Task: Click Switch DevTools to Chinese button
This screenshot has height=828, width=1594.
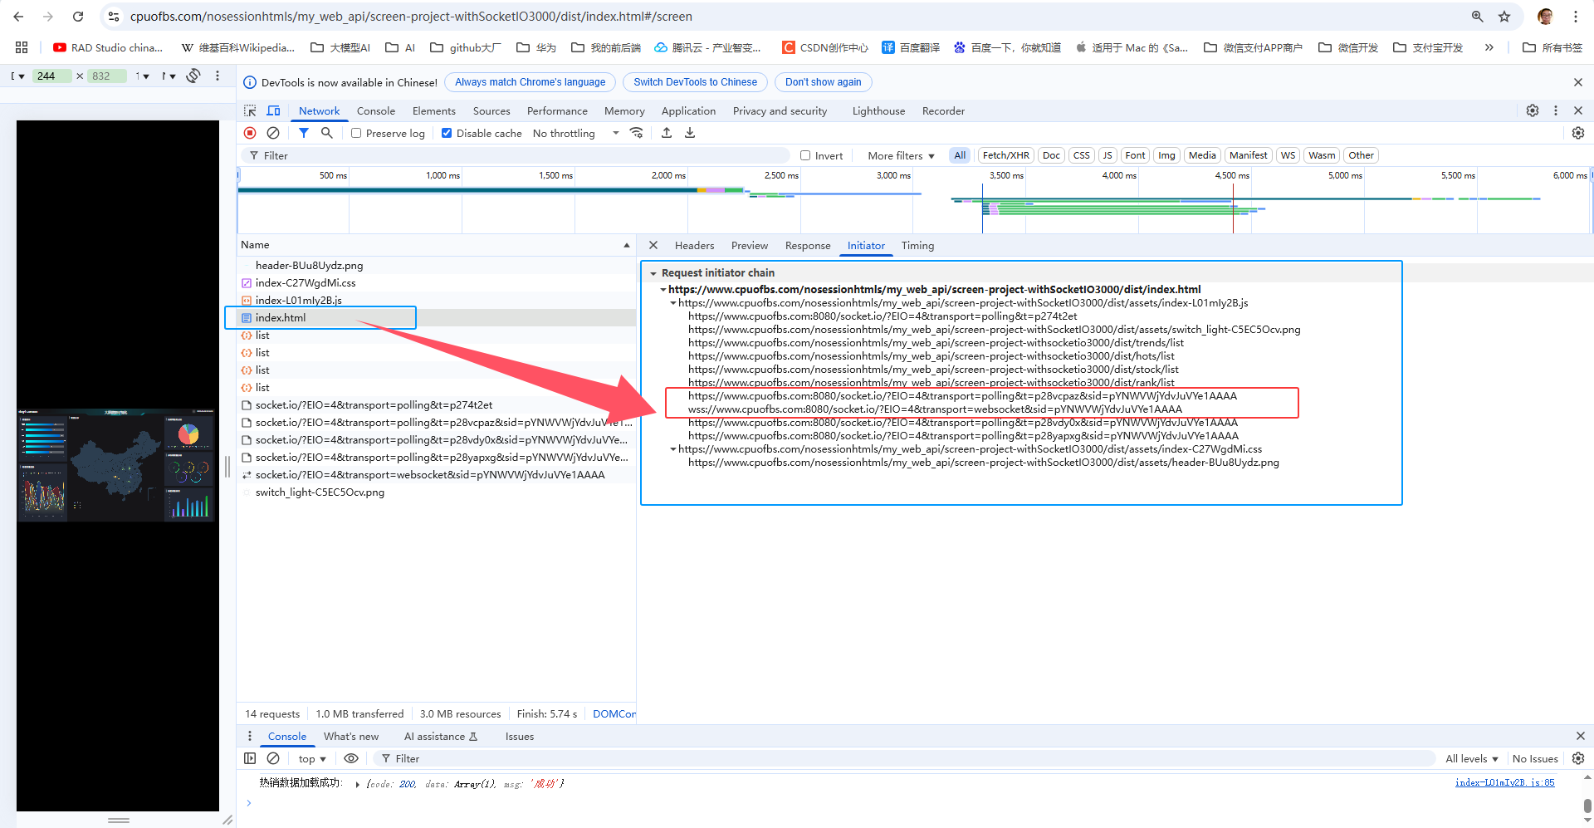Action: click(x=695, y=82)
